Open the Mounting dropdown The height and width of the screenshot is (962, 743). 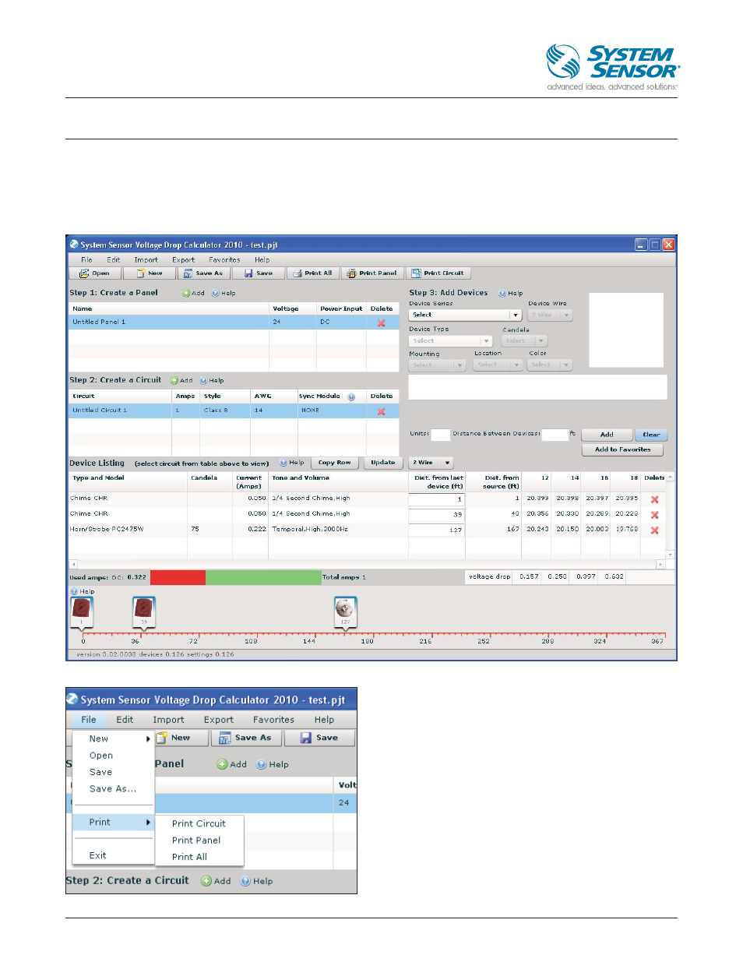[438, 365]
